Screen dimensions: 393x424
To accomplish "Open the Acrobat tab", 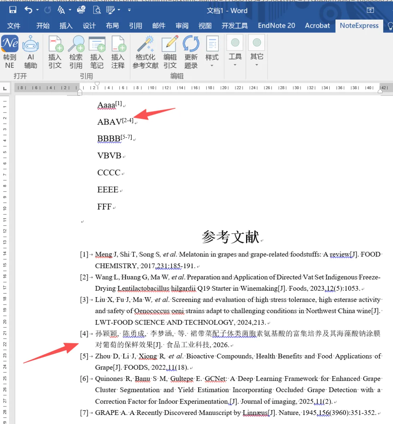I will pyautogui.click(x=317, y=26).
